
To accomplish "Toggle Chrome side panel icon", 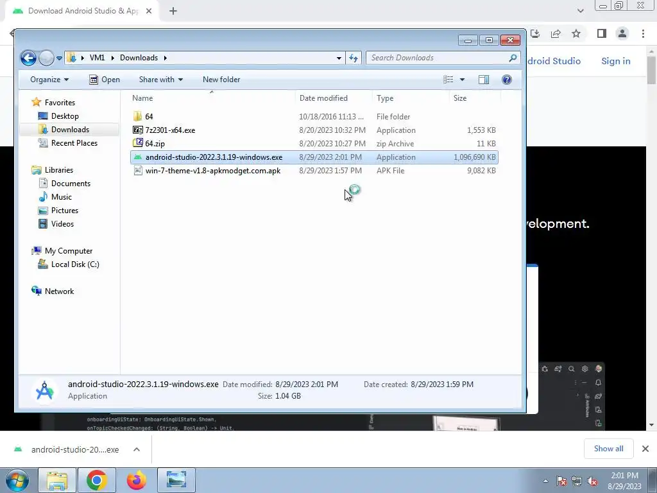I will (602, 33).
